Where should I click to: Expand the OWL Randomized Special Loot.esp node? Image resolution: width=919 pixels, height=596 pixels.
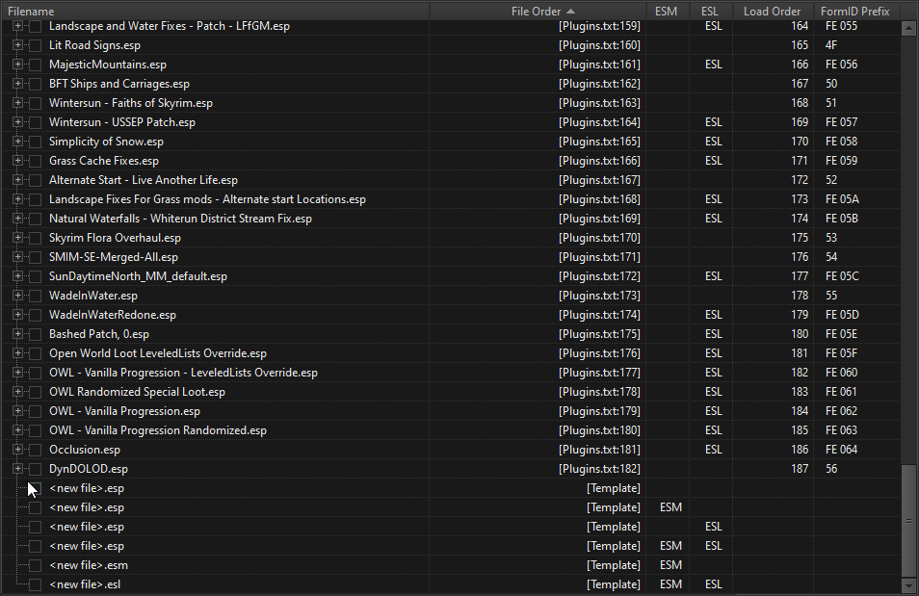point(17,392)
